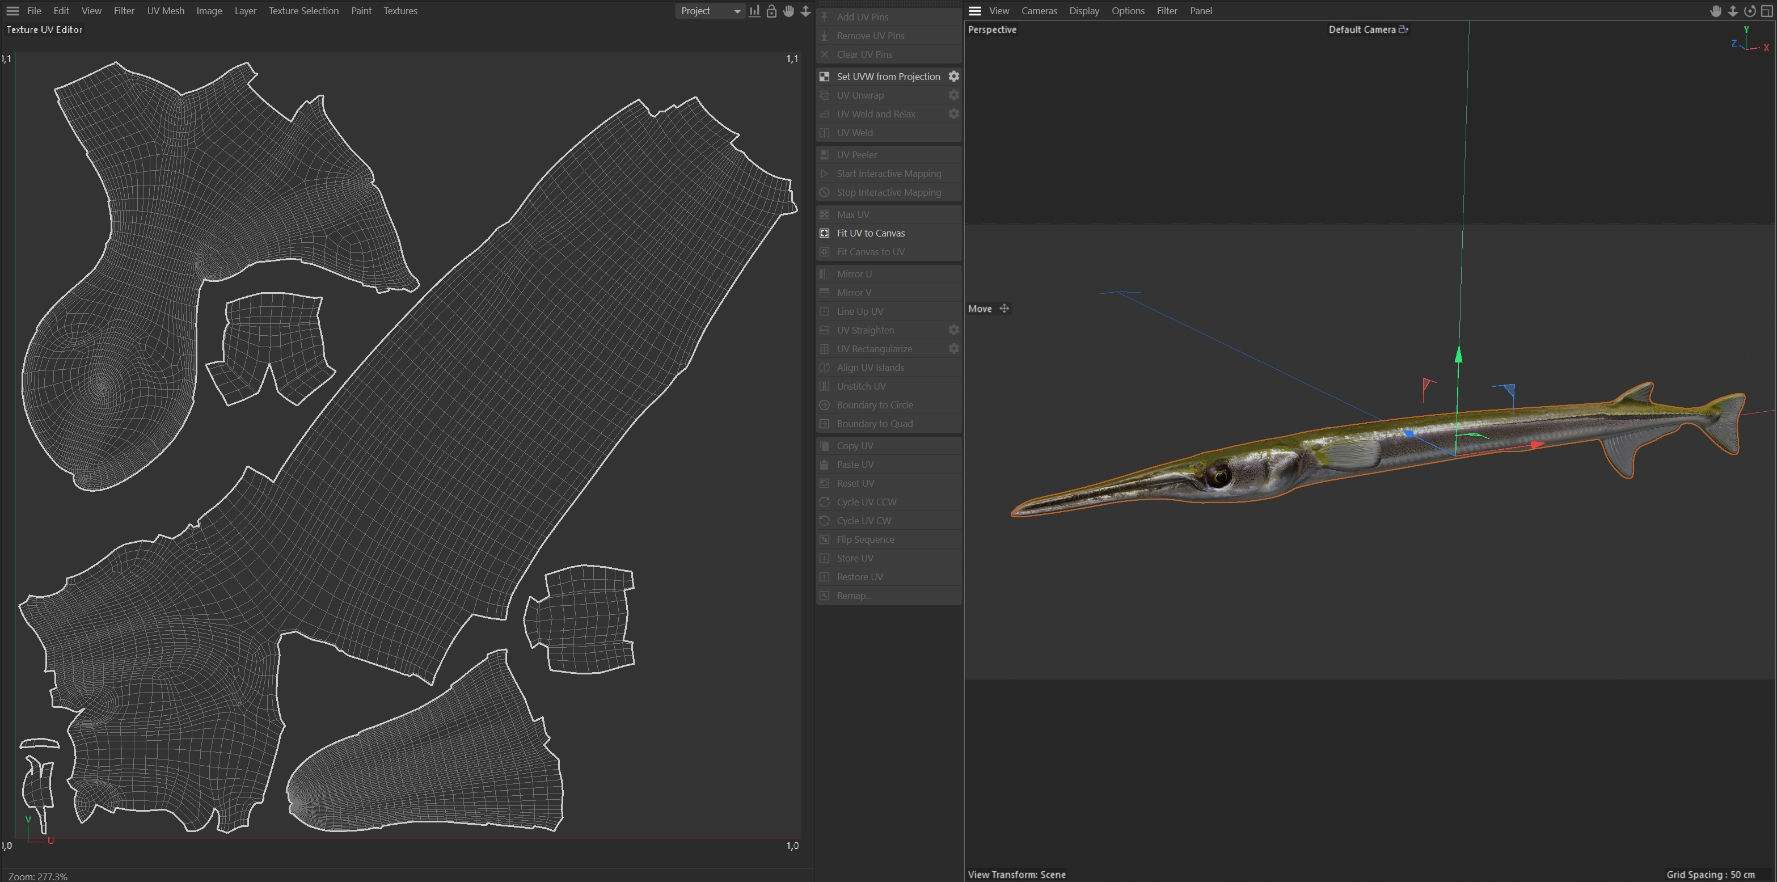This screenshot has height=882, width=1777.
Task: Open Set UVW from Projection settings gear
Action: pyautogui.click(x=953, y=77)
